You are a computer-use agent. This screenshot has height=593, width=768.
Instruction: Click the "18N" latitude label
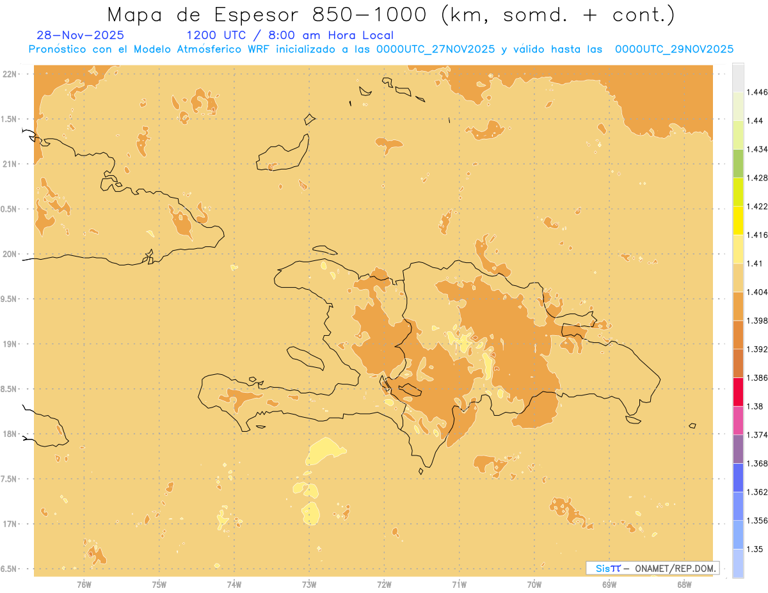[x=10, y=434]
